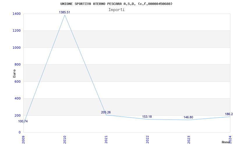Click the 1400 y-axis tick label
Image resolution: width=233 pixels, height=145 pixels.
coord(17,14)
